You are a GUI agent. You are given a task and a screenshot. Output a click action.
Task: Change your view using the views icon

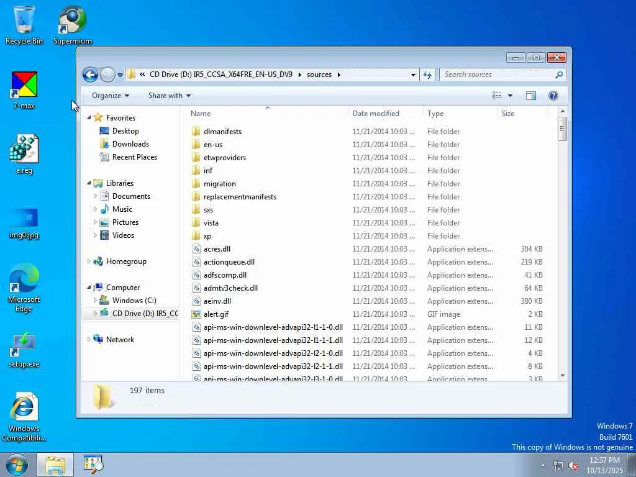pyautogui.click(x=496, y=96)
